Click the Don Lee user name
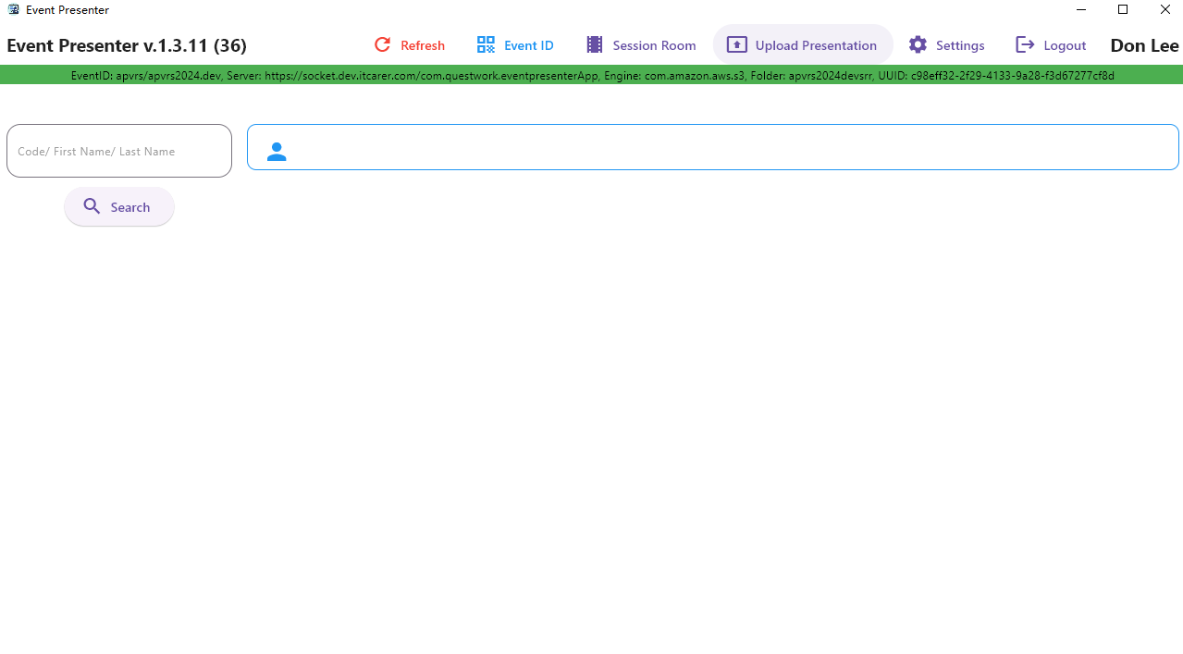Image resolution: width=1183 pixels, height=654 pixels. pos(1144,45)
